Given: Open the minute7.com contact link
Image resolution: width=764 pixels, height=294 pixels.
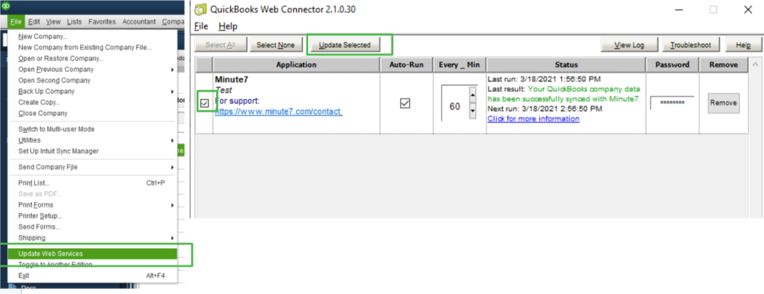Looking at the screenshot, I should (x=278, y=111).
